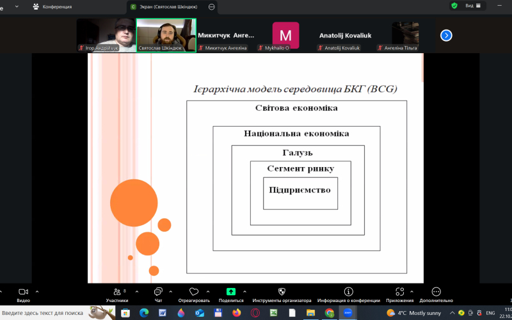Open the Приложения apps icon
This screenshot has width=512, height=320.
[x=400, y=292]
